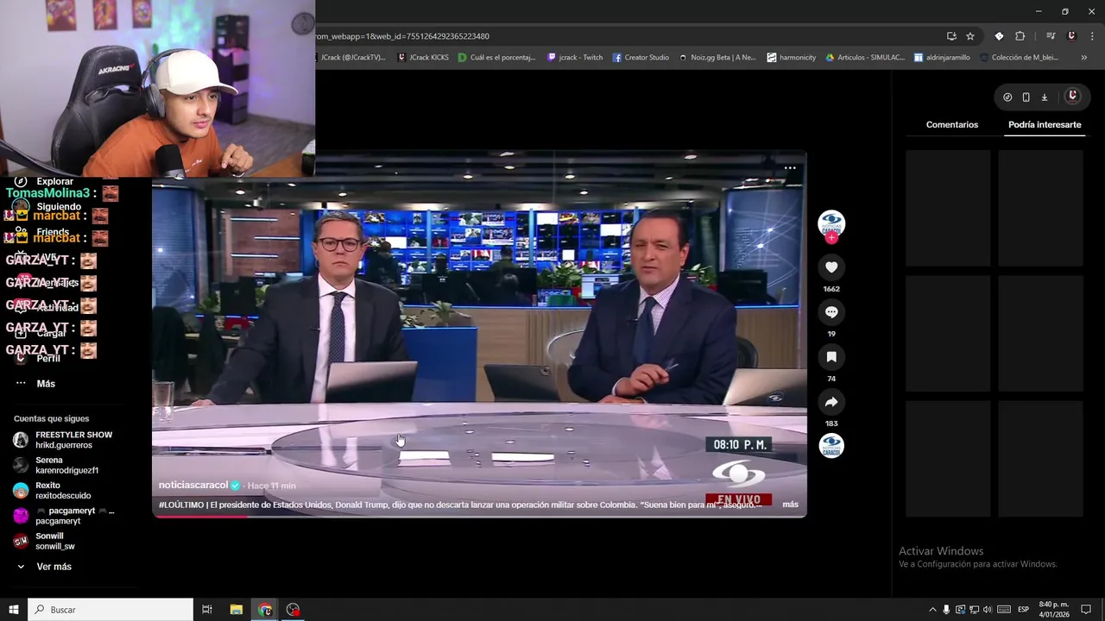The width and height of the screenshot is (1105, 621).
Task: Open the first suggested video placeholder
Action: coord(948,208)
